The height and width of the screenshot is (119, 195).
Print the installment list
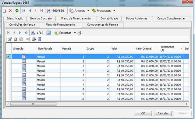[79, 33]
